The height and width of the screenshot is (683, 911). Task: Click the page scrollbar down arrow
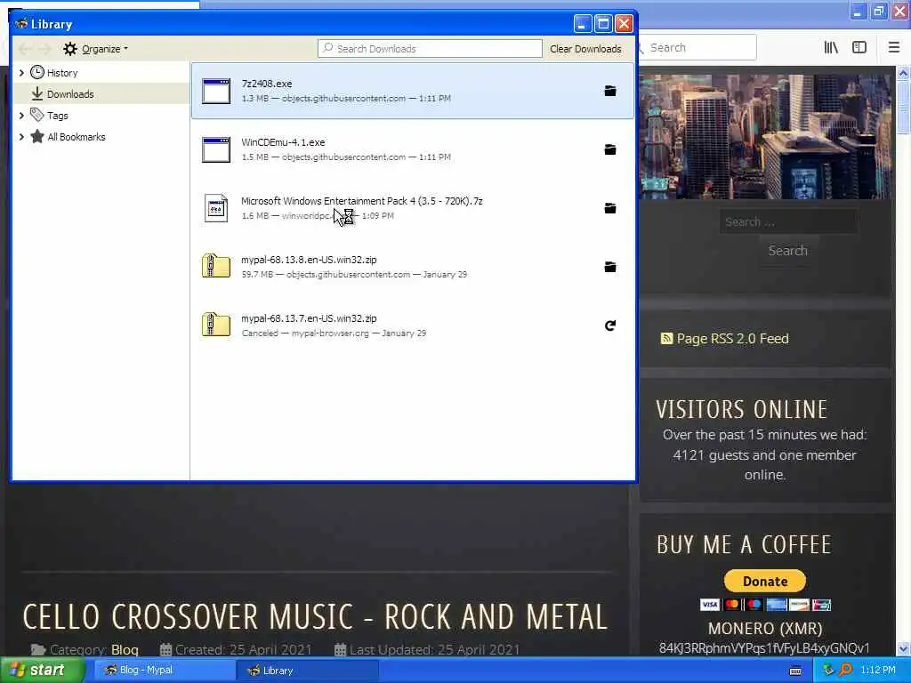point(903,649)
